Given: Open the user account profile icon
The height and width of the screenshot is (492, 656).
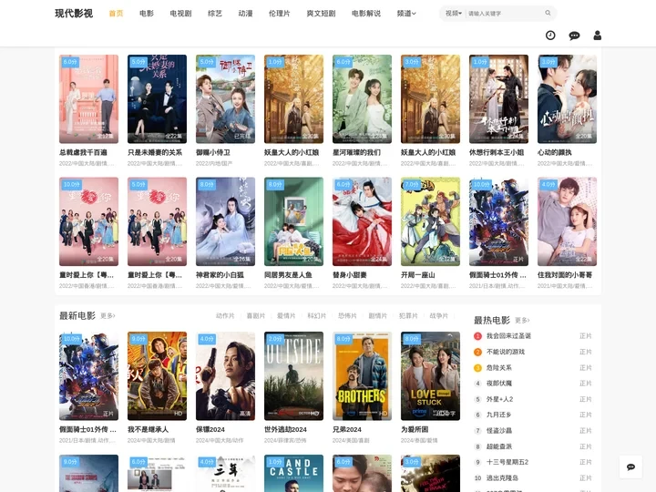Looking at the screenshot, I should tap(598, 36).
